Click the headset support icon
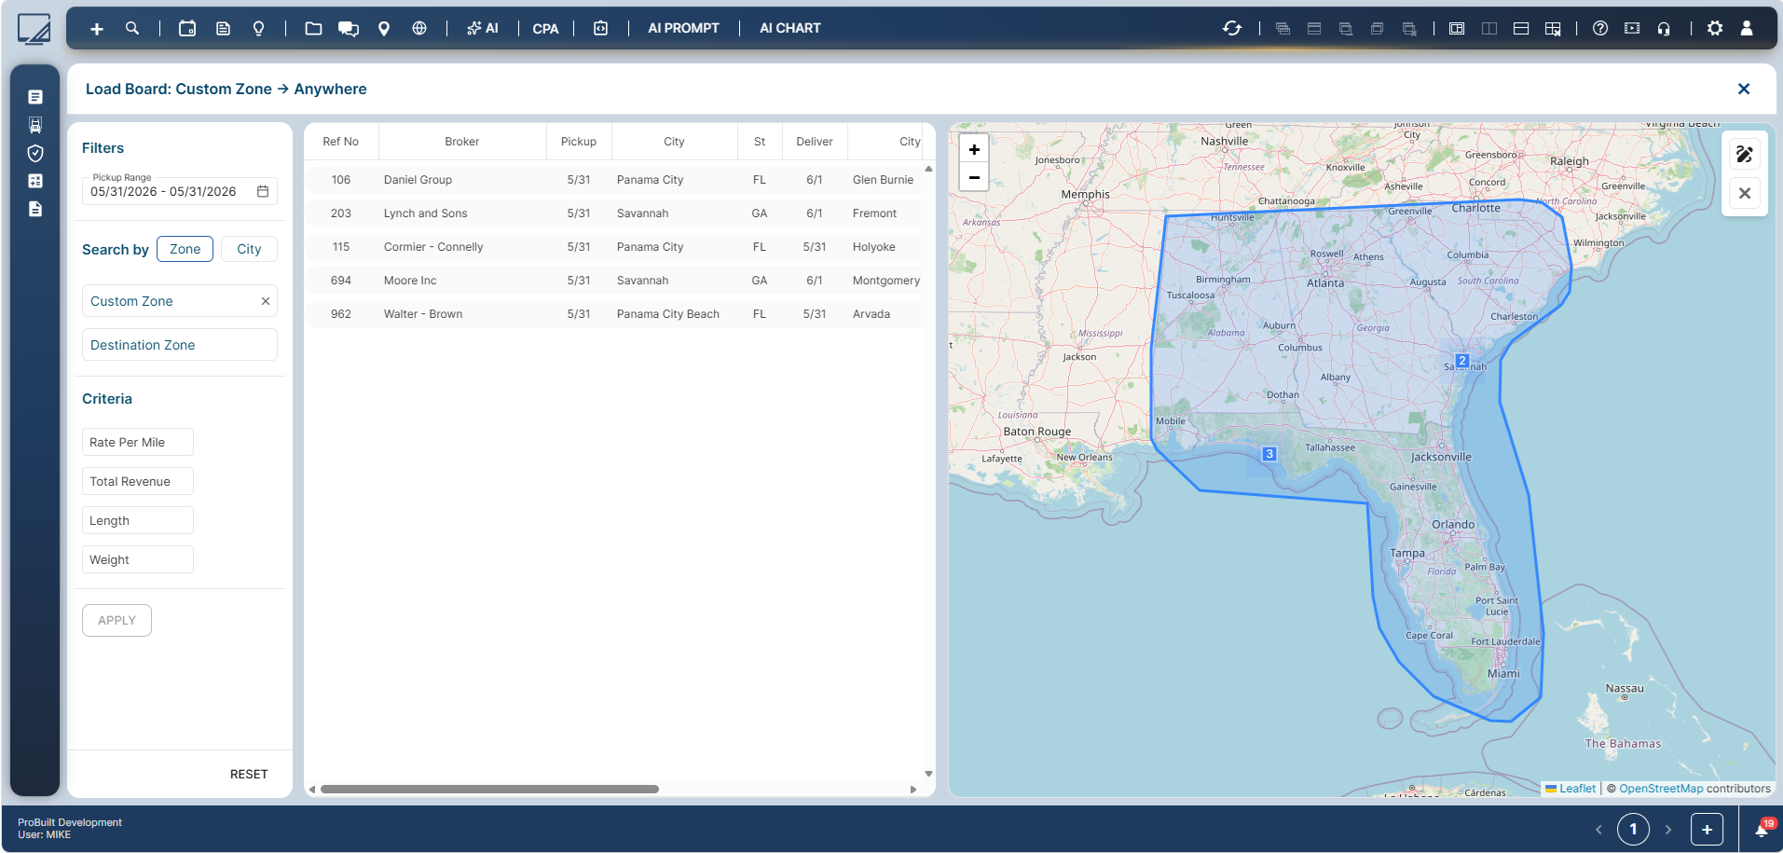This screenshot has height=853, width=1783. click(x=1664, y=29)
